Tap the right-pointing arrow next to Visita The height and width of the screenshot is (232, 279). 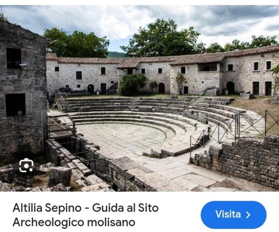248,215
